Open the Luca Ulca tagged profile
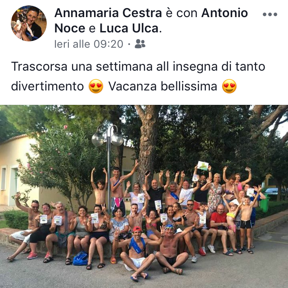Screen dimensions: 288x288 point(129,28)
